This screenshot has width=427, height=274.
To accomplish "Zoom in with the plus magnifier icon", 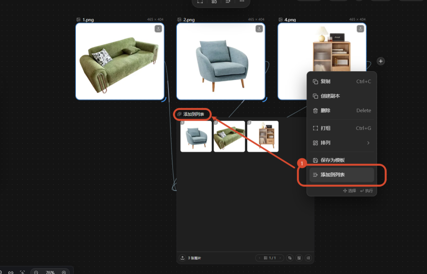I will 64,272.
